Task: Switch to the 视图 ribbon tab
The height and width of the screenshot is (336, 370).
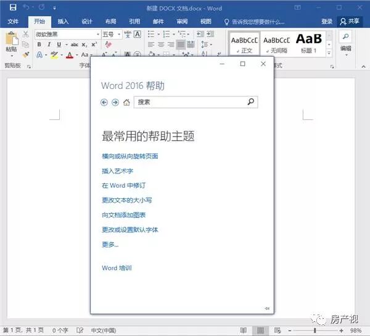Action: coord(206,22)
